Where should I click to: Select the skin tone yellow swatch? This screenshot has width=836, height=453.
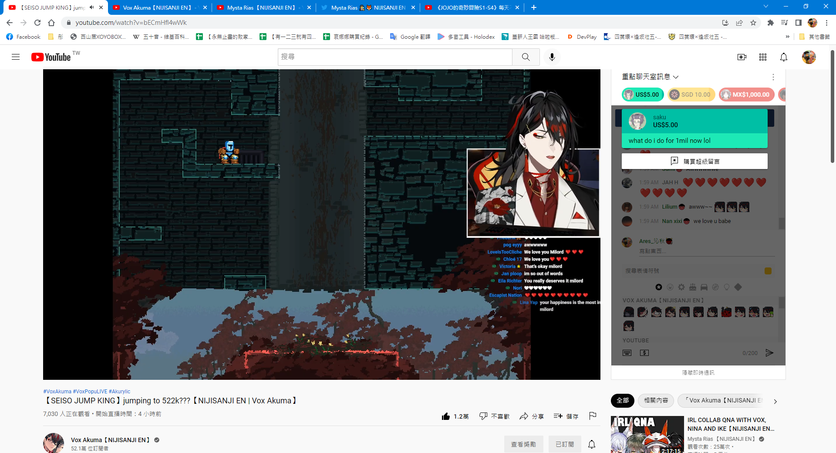768,271
